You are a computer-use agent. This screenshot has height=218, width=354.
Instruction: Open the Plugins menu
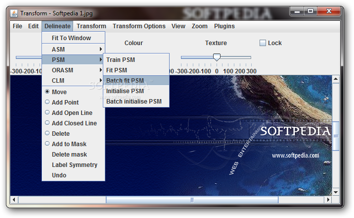[224, 26]
